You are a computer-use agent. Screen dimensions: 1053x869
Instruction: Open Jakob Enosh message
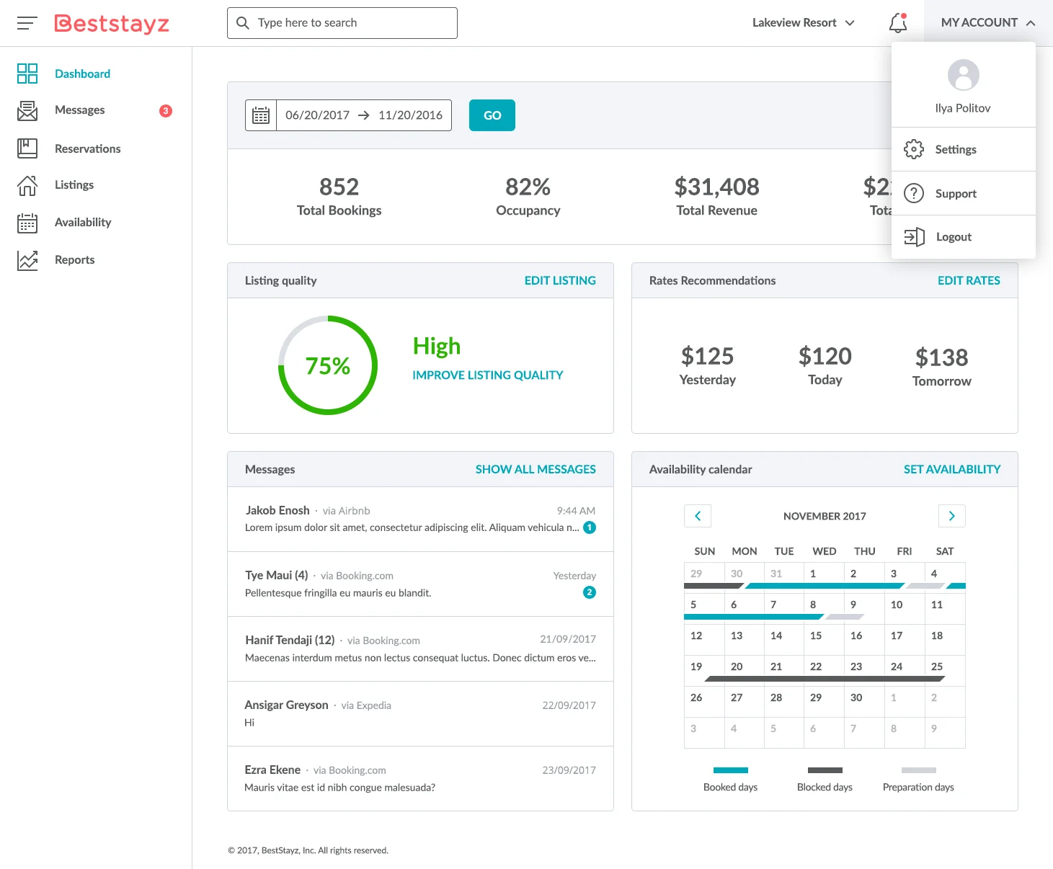click(420, 519)
